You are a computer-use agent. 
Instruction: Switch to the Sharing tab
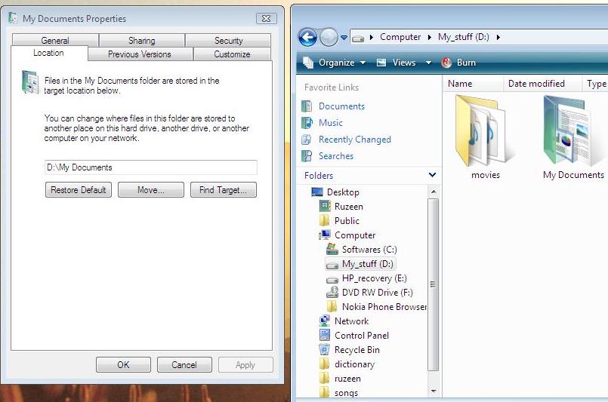coord(141,41)
